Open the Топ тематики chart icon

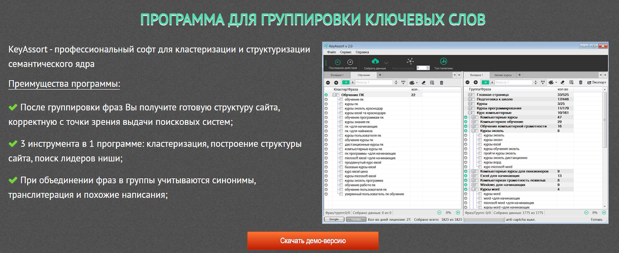point(443,61)
